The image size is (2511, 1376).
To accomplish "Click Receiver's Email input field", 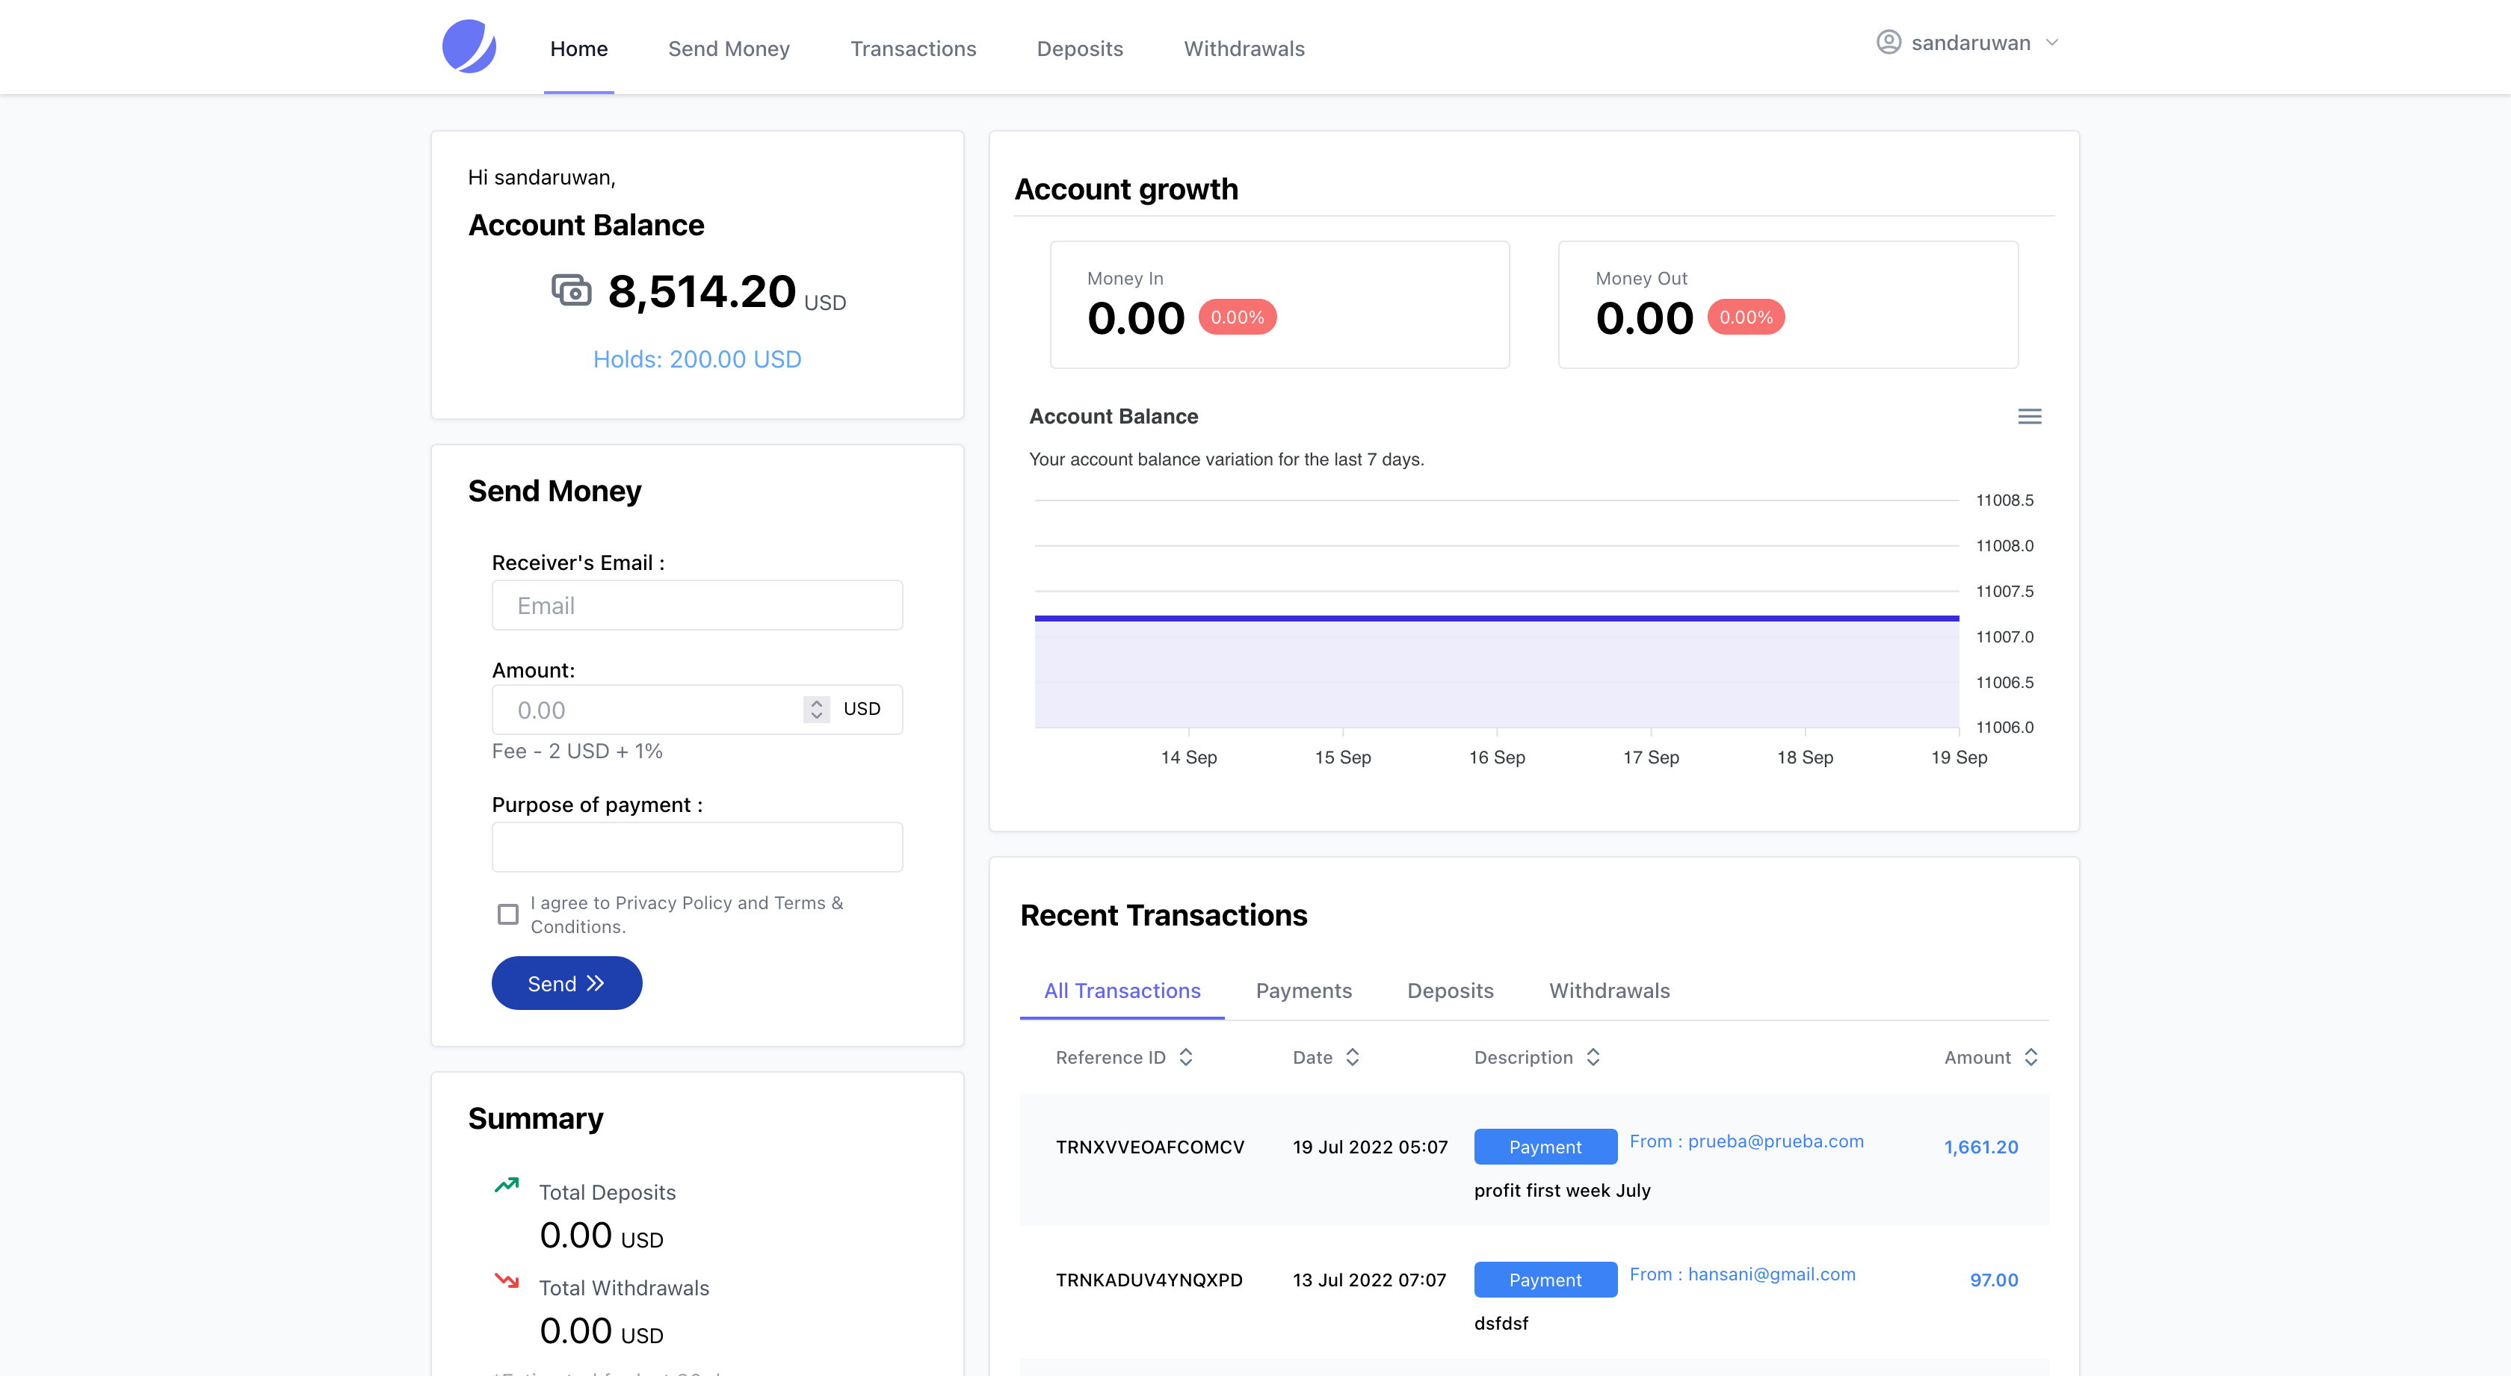I will tap(697, 605).
